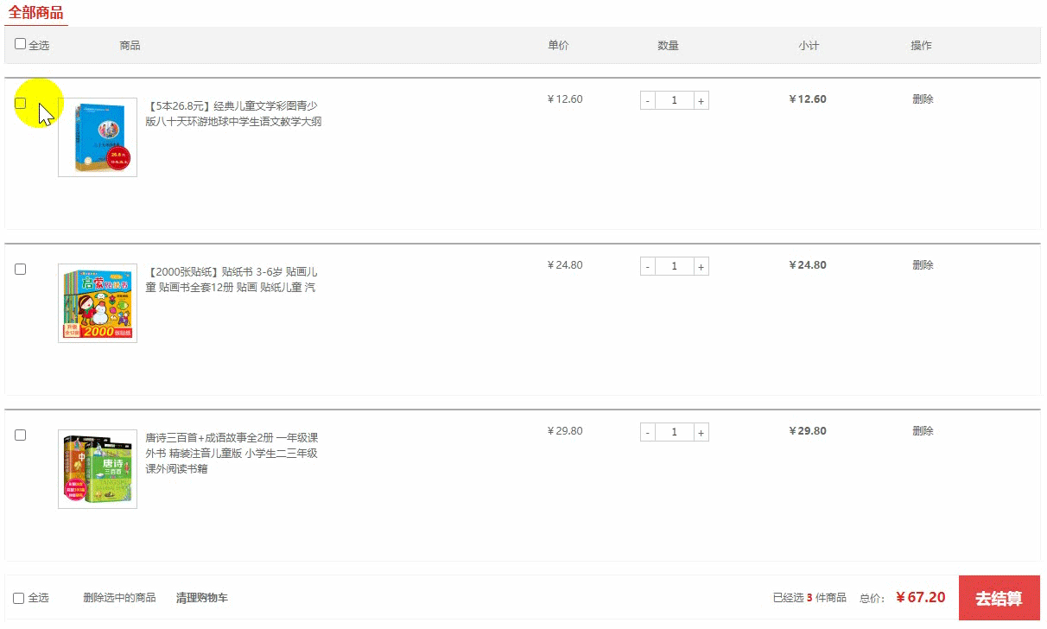The height and width of the screenshot is (629, 1047).
Task: Reduce quantity of 唐诗三百首 set
Action: point(648,433)
